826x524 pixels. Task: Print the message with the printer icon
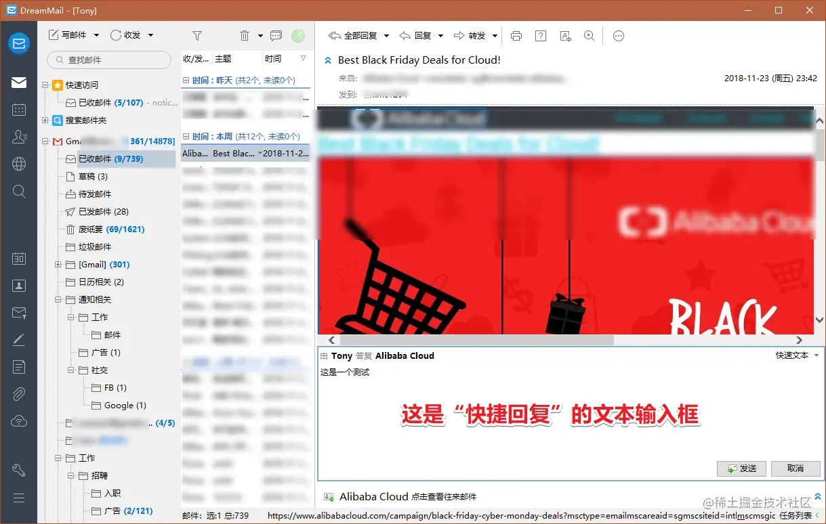516,36
